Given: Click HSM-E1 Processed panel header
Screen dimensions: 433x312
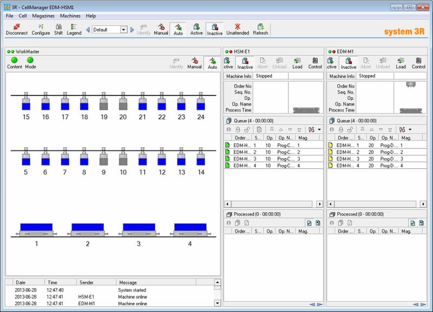Looking at the screenshot, I should coord(273,214).
